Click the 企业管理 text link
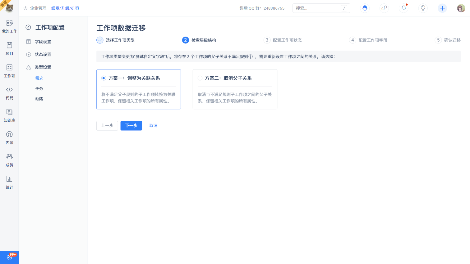Image resolution: width=470 pixels, height=264 pixels. pos(38,8)
